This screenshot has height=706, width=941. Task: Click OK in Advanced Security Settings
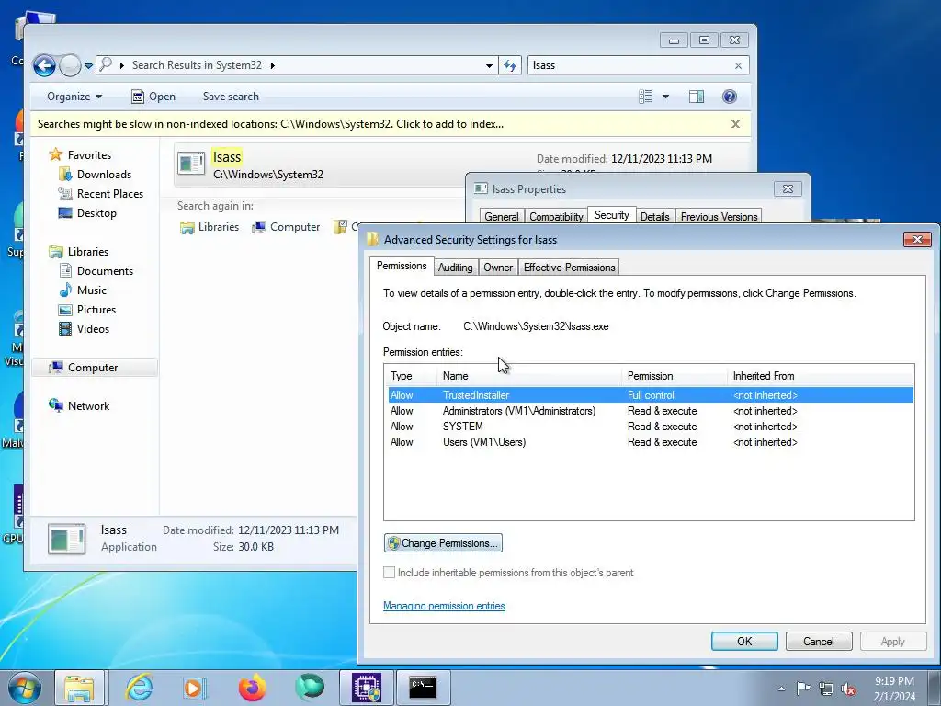pos(744,641)
